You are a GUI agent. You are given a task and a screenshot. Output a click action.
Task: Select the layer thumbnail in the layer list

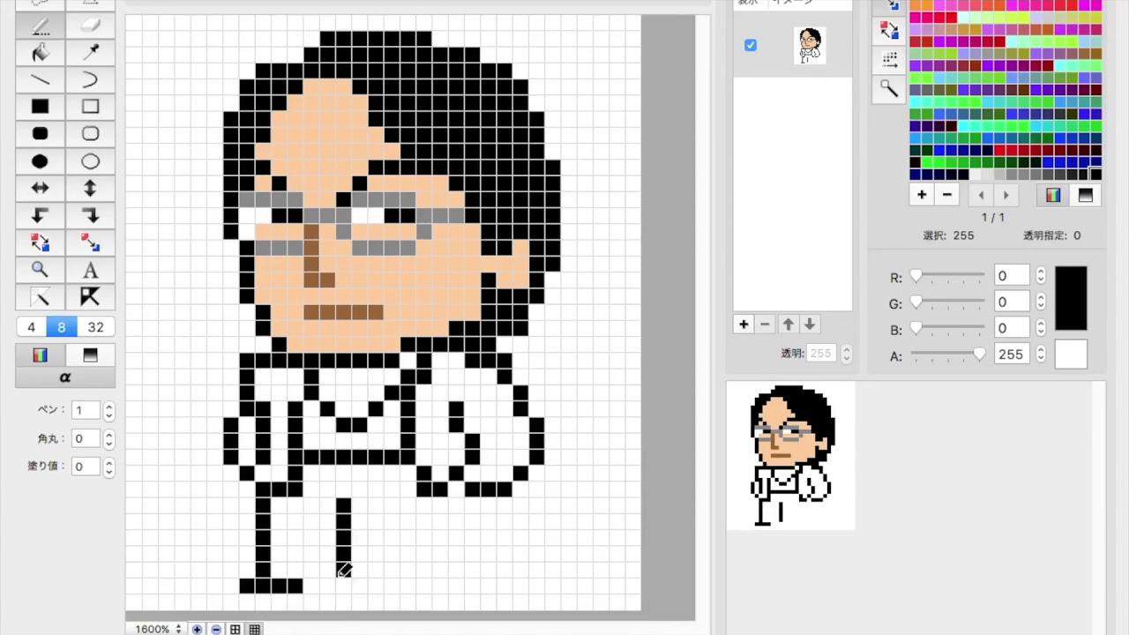(810, 45)
